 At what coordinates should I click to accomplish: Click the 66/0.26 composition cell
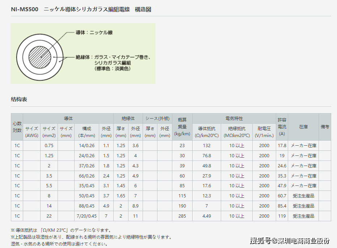pyautogui.click(x=87, y=176)
